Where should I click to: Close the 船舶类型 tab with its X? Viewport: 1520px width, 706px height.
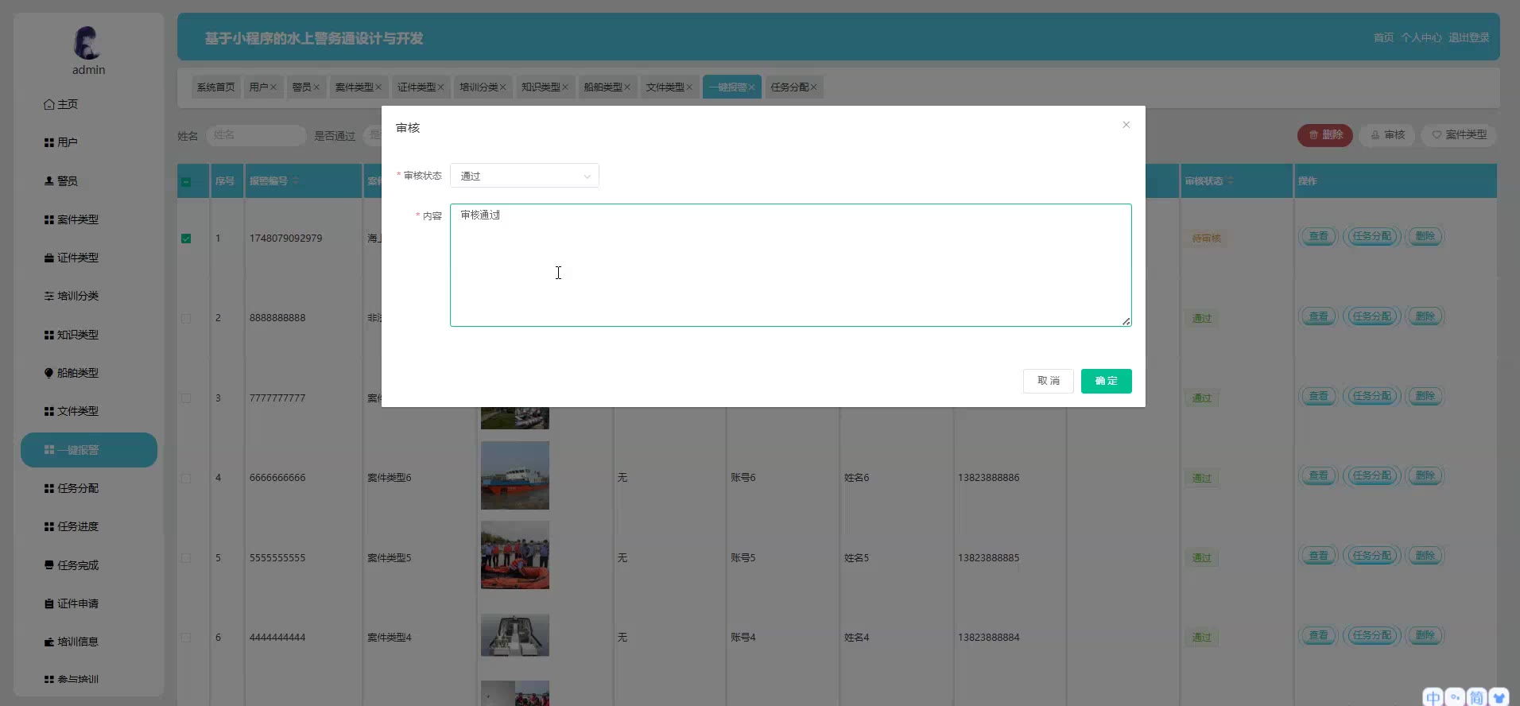627,87
